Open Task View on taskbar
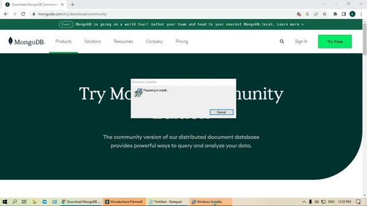Image resolution: width=367 pixels, height=206 pixels. [x=24, y=201]
